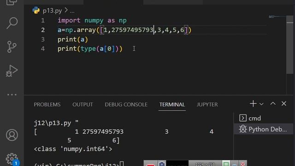Click the minimap preview in editor
The image size is (295, 166).
[277, 17]
